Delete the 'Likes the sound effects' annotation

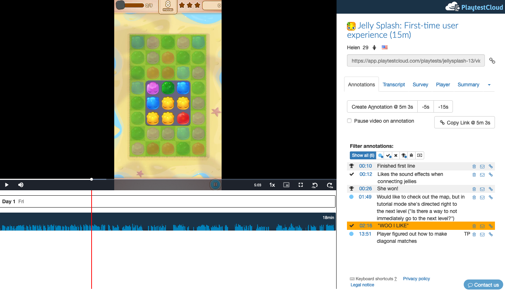(x=474, y=175)
